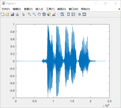Click the dock figure arrow at menu bar end
Viewport: 121px width, 108px height.
[x=119, y=9]
